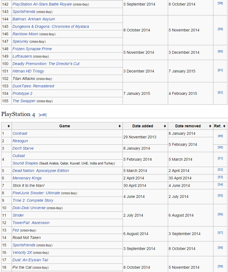This screenshot has width=228, height=272.
Task: Open Batman: Arkham Asylum article
Action: (x=34, y=19)
